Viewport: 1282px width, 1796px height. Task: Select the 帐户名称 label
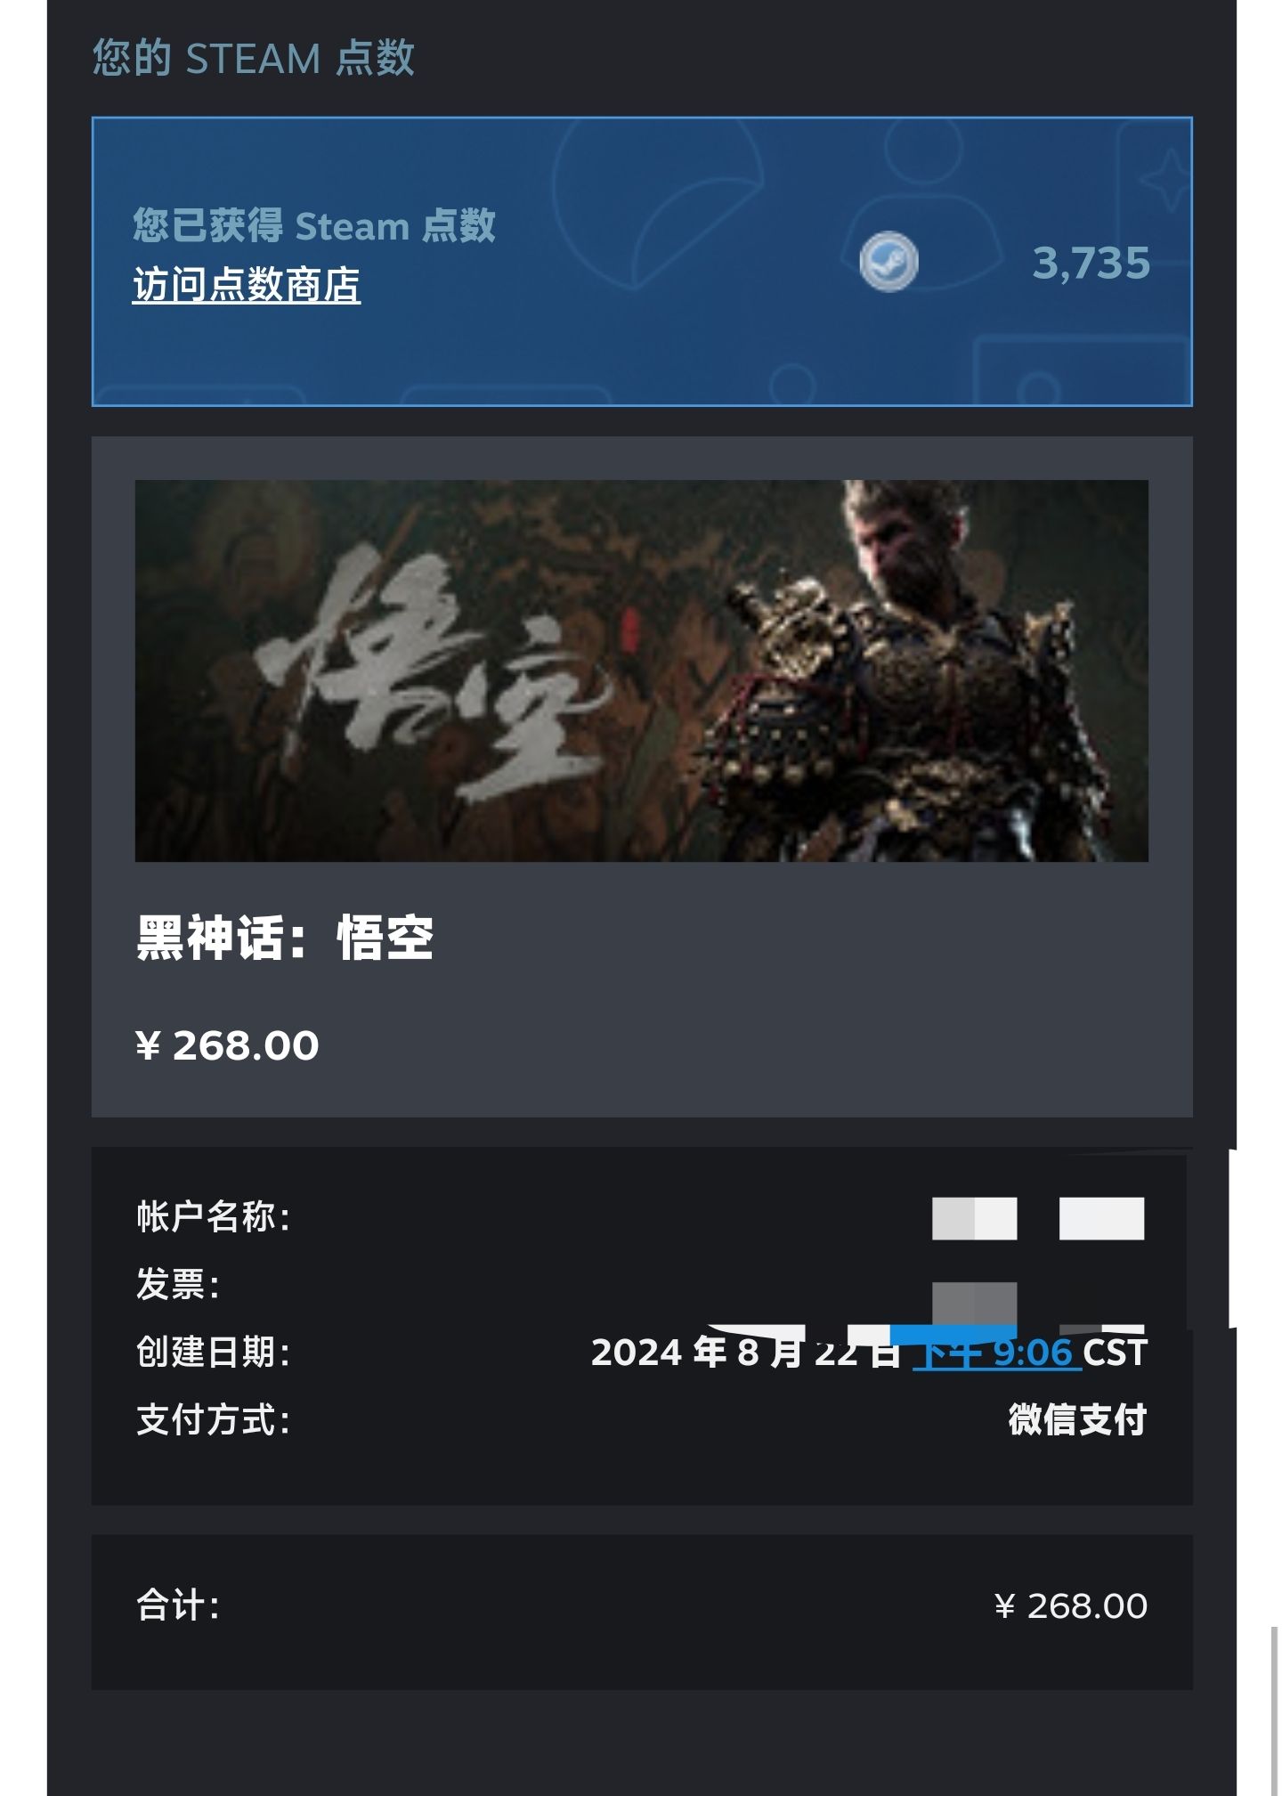pyautogui.click(x=214, y=1217)
